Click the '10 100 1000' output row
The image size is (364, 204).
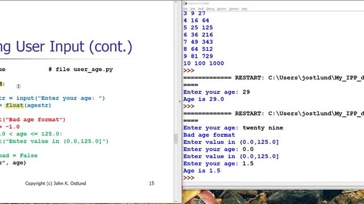pos(204,63)
